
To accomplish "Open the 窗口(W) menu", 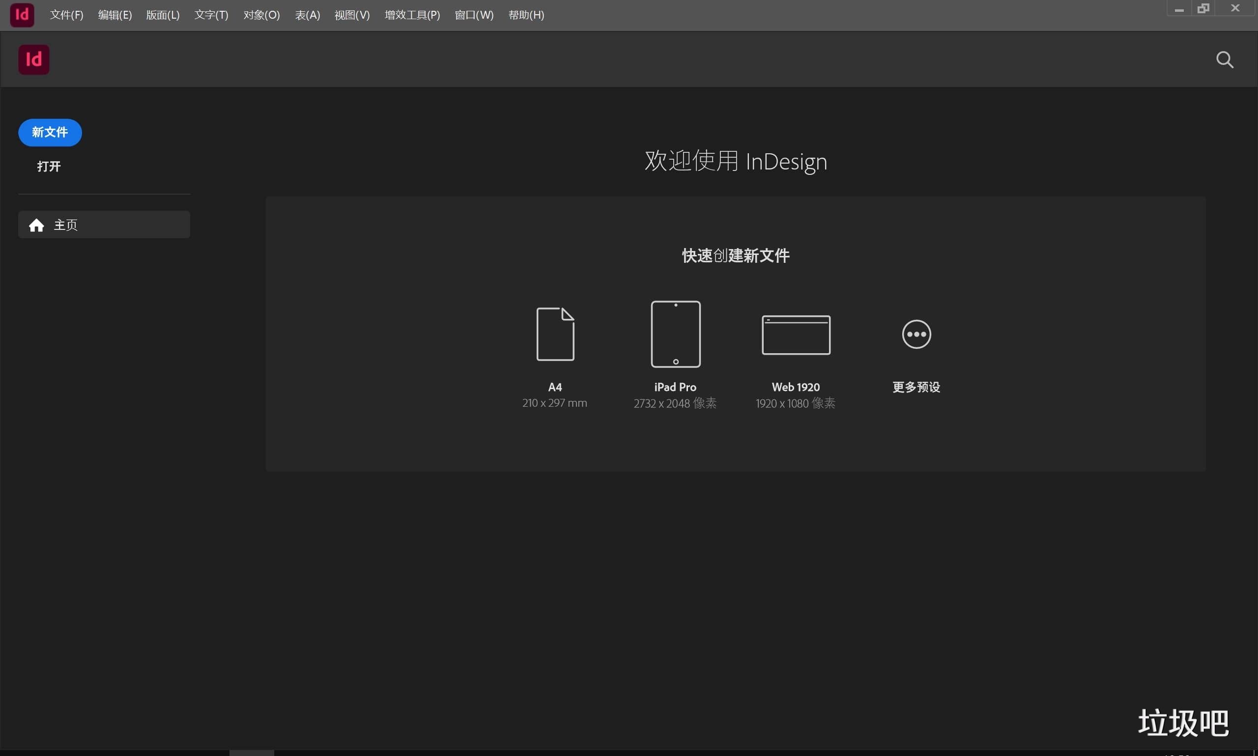I will coord(473,15).
